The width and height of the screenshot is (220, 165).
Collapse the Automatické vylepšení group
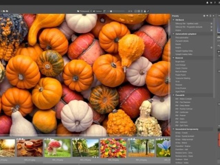point(174,34)
